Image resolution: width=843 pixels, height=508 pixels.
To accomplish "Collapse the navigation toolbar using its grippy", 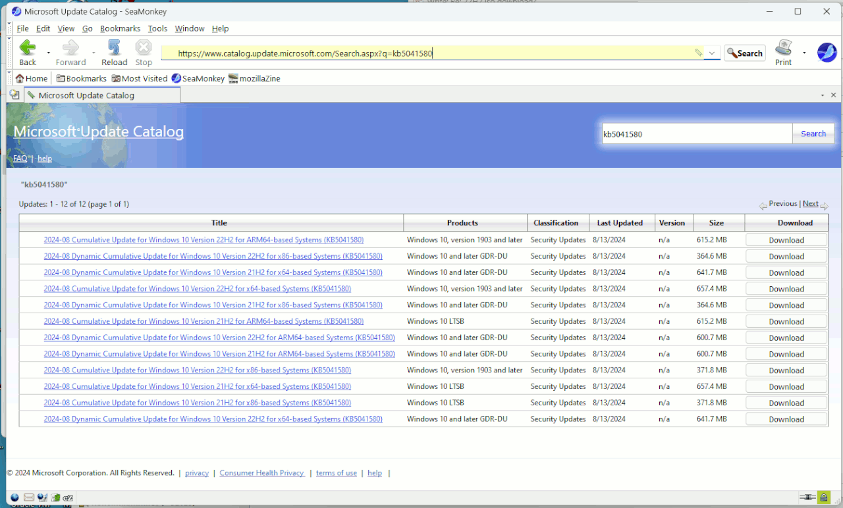I will click(9, 53).
